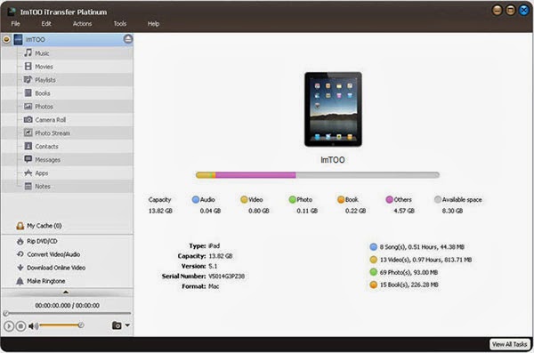Click the Version 5.1 value

(213, 266)
